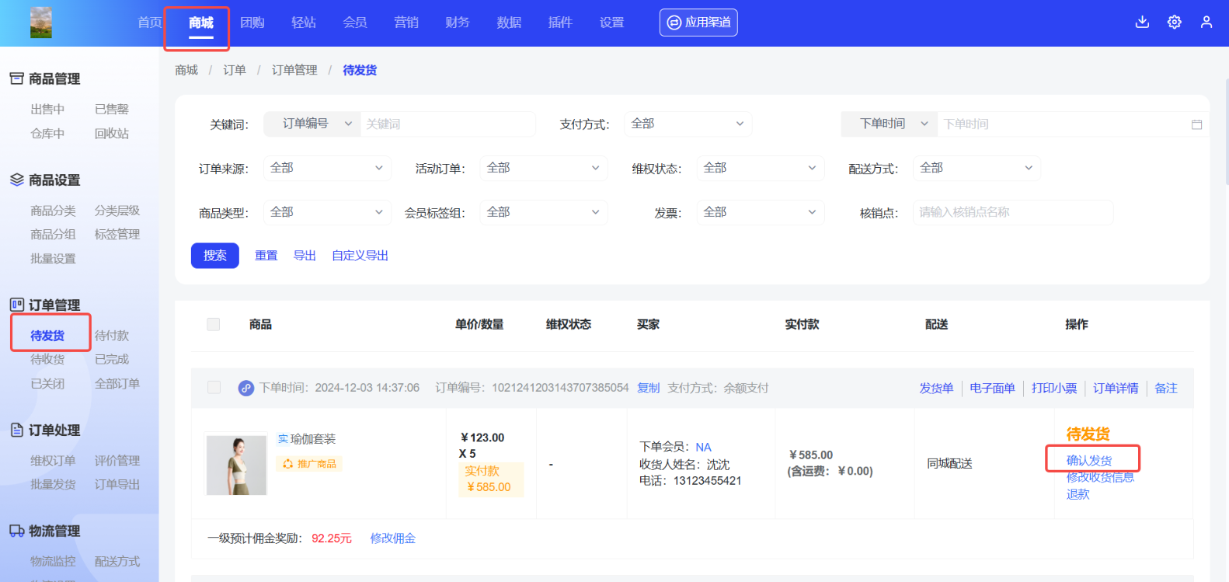
Task: Click the 物流管理 truck icon
Action: click(x=16, y=531)
